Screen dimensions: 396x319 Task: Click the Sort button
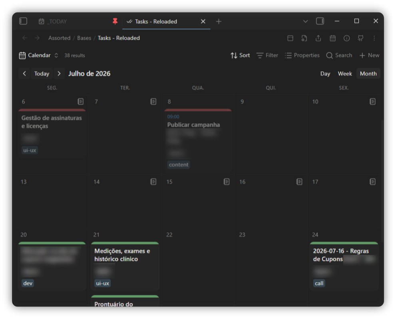tap(240, 55)
